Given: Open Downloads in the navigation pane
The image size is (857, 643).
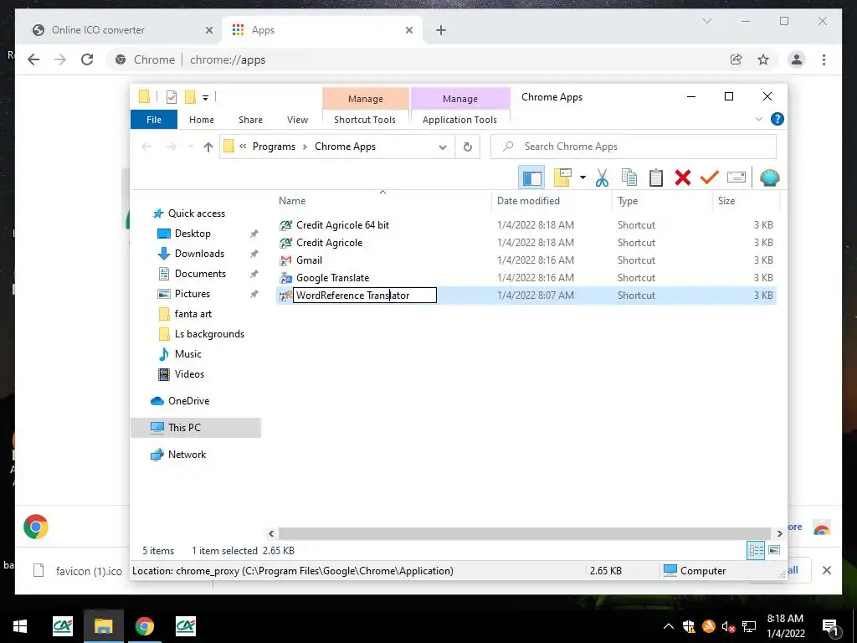Looking at the screenshot, I should [199, 254].
